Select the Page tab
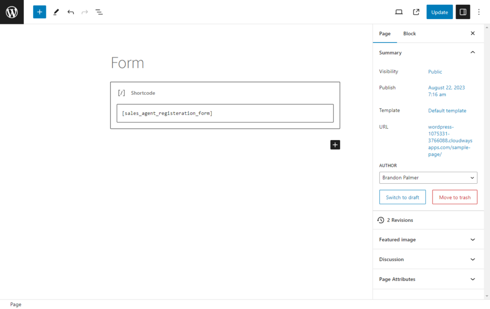Image resolution: width=490 pixels, height=309 pixels. (x=385, y=33)
